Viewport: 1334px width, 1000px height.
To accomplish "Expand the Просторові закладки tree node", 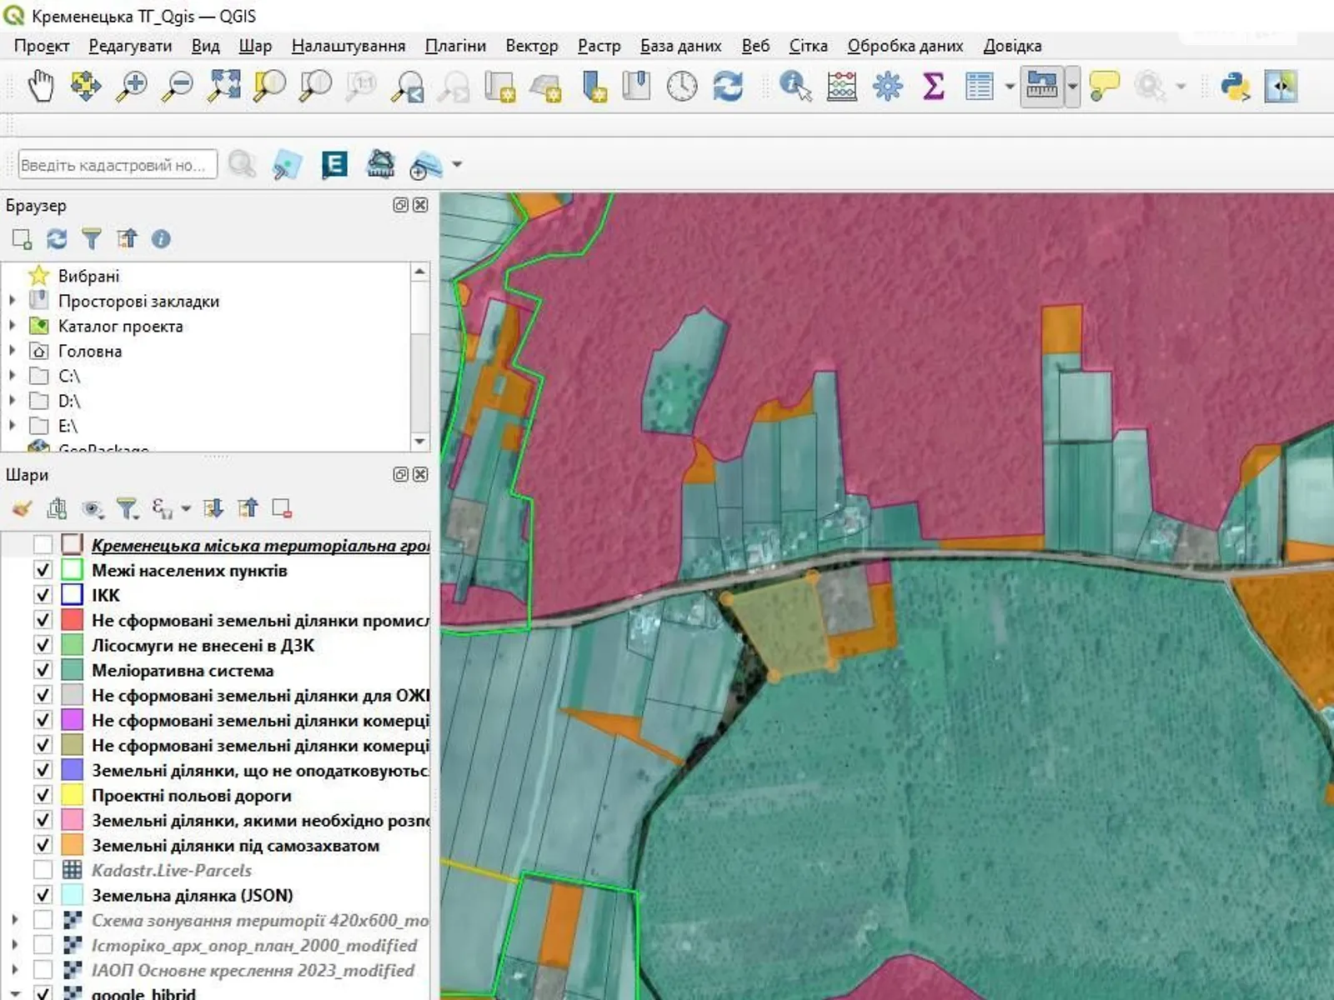I will 13,301.
